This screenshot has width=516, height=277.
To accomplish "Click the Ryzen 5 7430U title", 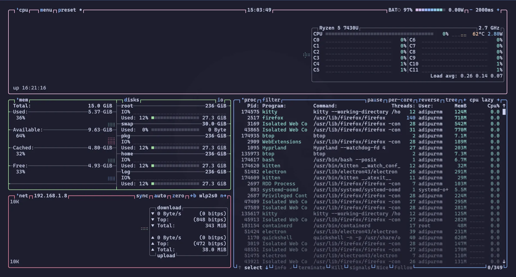I will click(339, 28).
